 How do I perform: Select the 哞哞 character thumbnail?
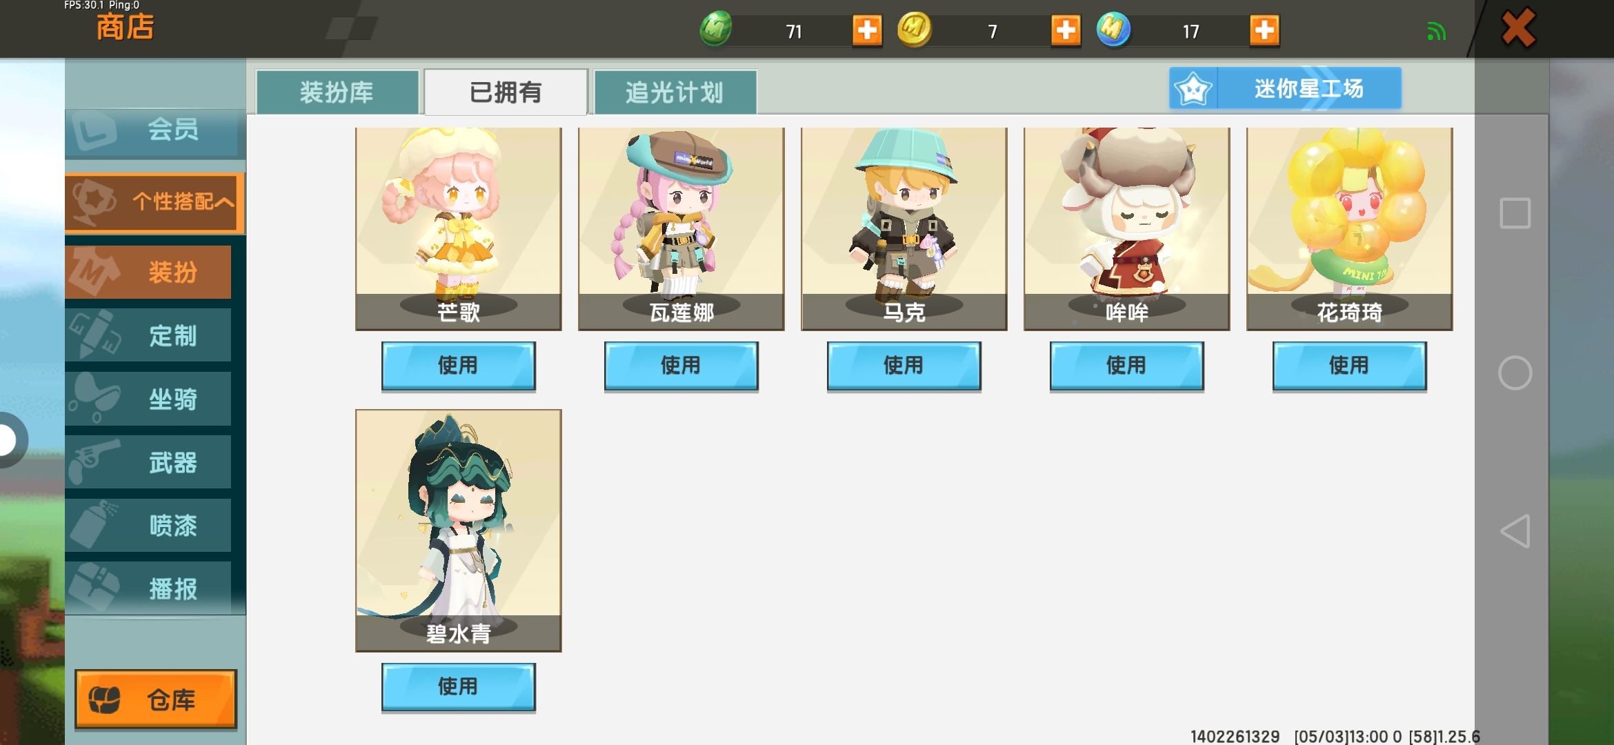(x=1126, y=229)
